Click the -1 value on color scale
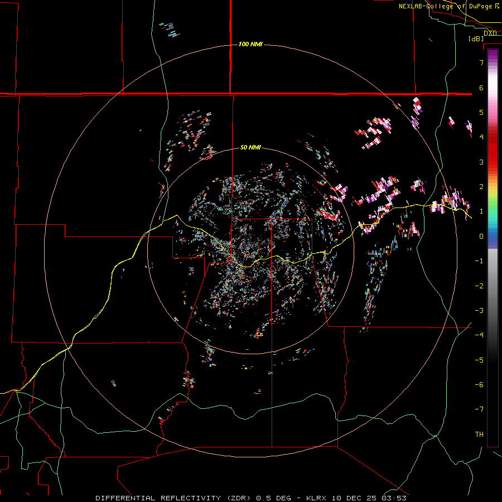This screenshot has height=502, width=502. click(479, 261)
